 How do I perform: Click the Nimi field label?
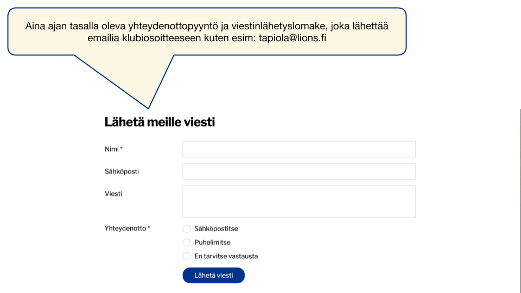112,149
